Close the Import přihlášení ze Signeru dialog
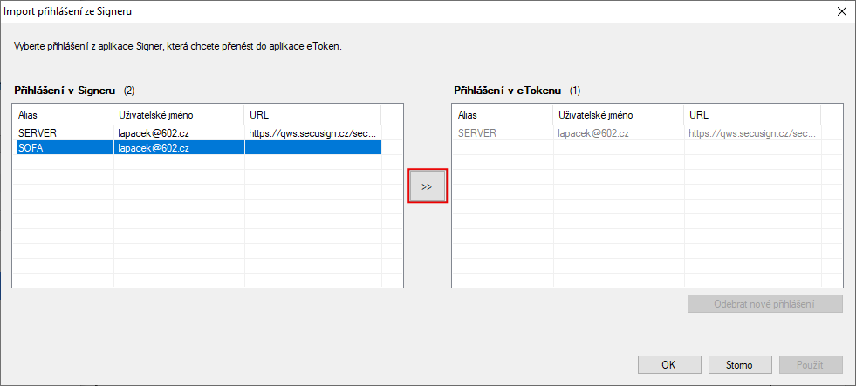Viewport: 856px width, 386px height. (x=841, y=11)
